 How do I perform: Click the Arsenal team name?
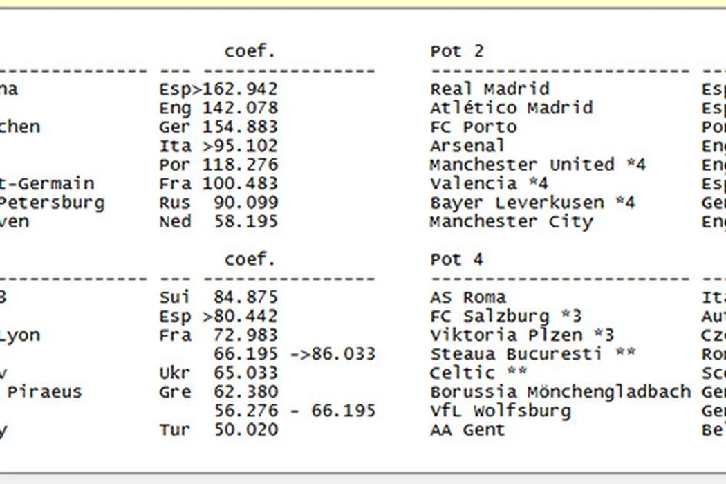[467, 146]
